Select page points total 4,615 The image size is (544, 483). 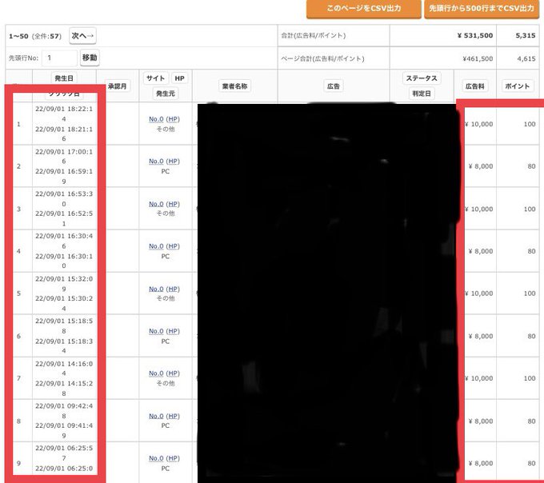pyautogui.click(x=526, y=58)
